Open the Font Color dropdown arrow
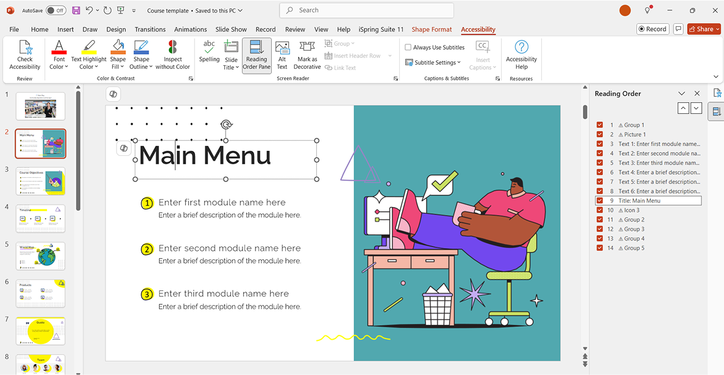 [66, 67]
